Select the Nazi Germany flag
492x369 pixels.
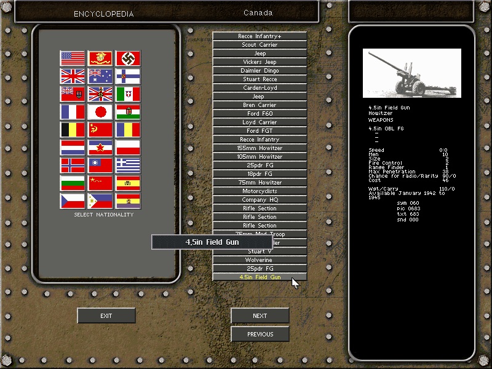[129, 59]
